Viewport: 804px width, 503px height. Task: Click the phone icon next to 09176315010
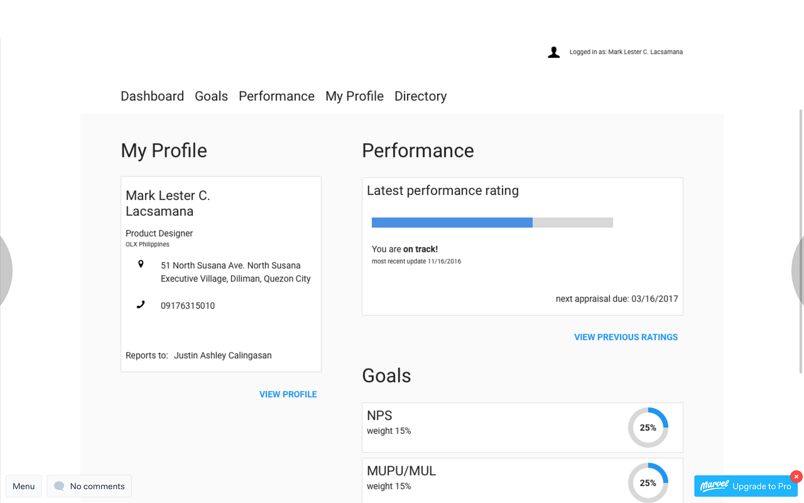[141, 305]
